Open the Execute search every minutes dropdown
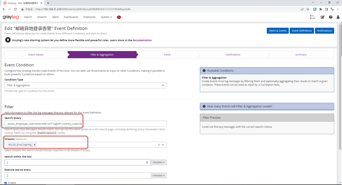 159,176
